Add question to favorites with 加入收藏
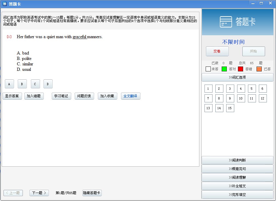The width and height of the screenshot is (276, 201). (107, 96)
